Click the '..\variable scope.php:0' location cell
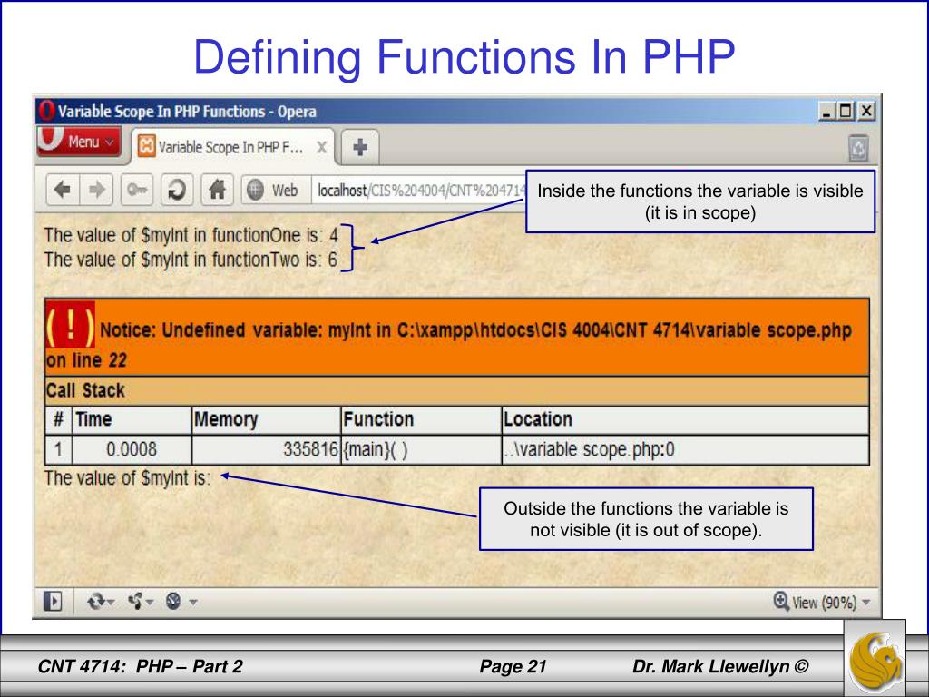This screenshot has height=697, width=929. (685, 449)
